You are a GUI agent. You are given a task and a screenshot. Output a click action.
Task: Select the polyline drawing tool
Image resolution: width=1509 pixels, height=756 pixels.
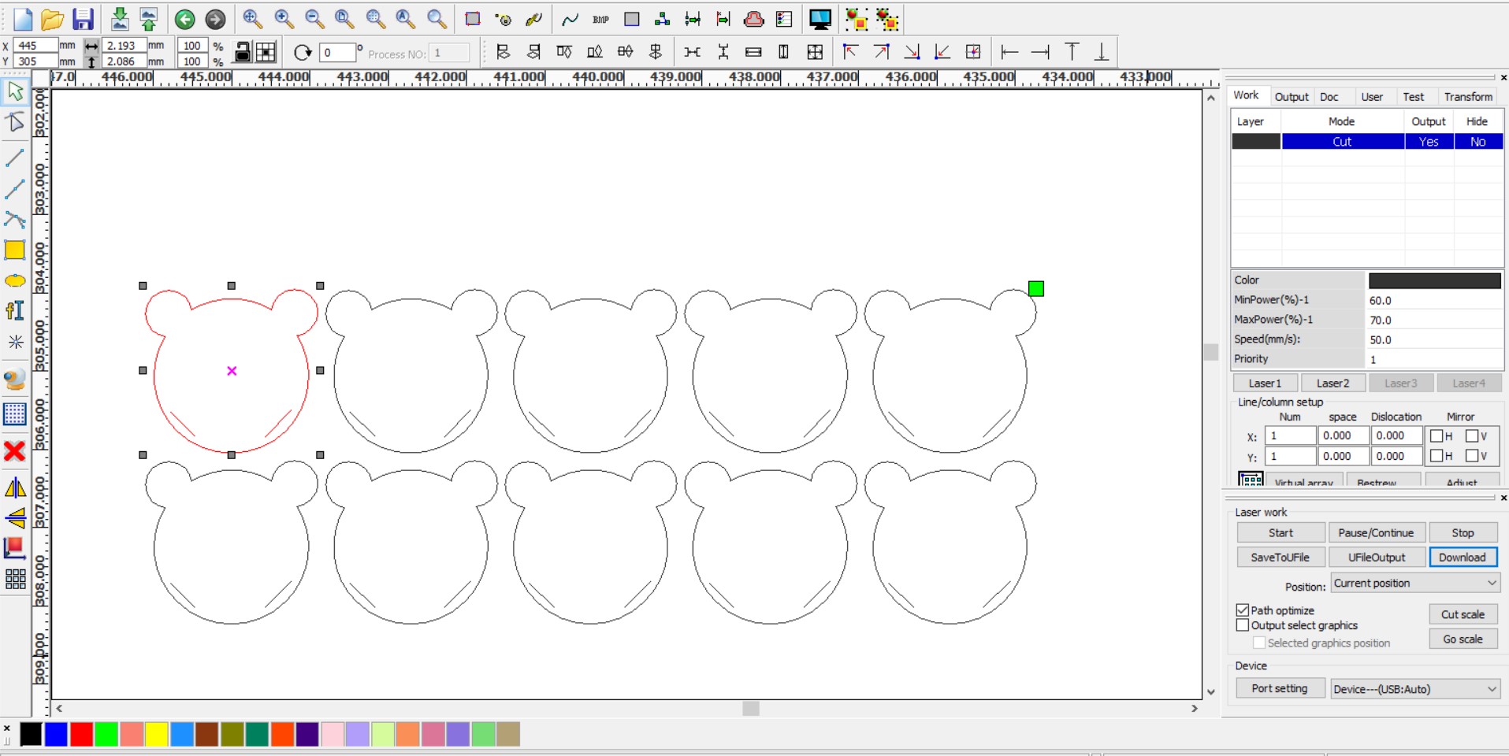(15, 188)
